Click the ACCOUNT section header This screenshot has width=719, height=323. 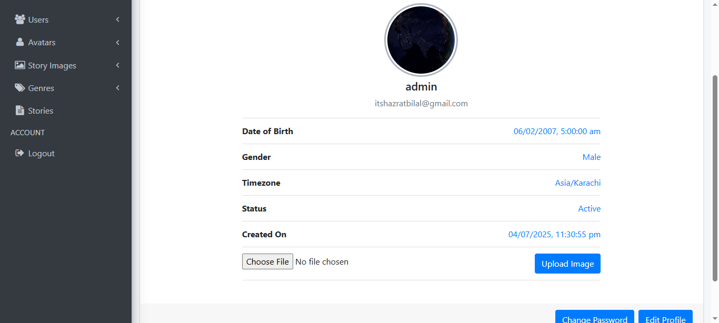point(27,133)
